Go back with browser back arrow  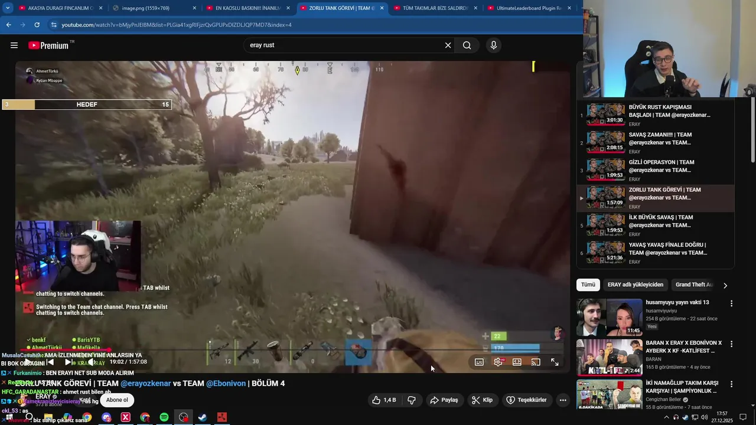click(8, 25)
